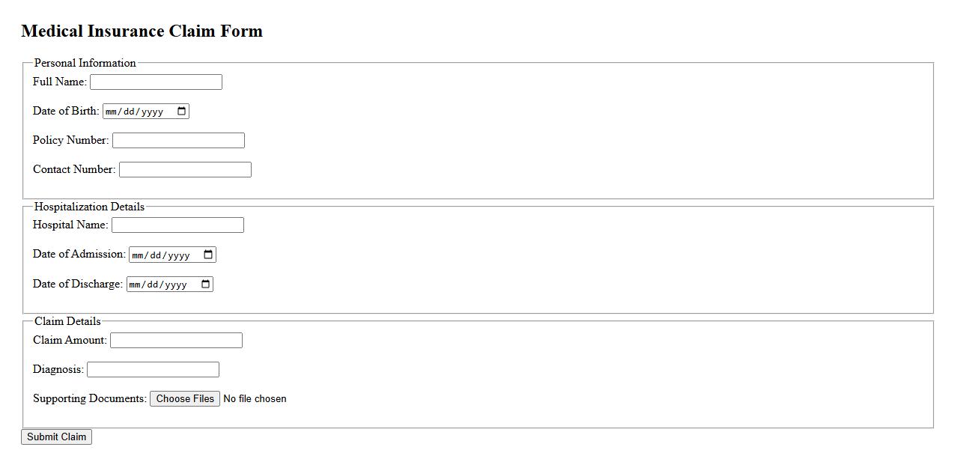This screenshot has width=957, height=450.
Task: Click the 'No file chosen' text
Action: [255, 399]
